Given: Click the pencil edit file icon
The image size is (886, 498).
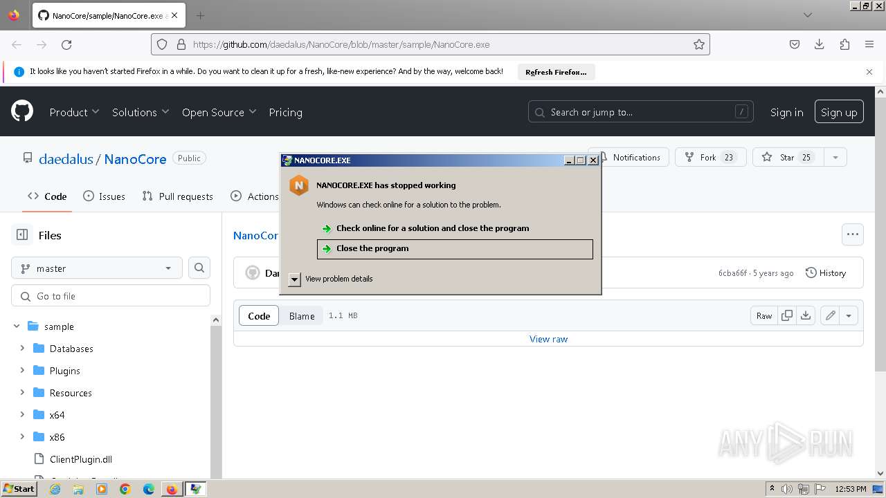Looking at the screenshot, I should [x=831, y=315].
